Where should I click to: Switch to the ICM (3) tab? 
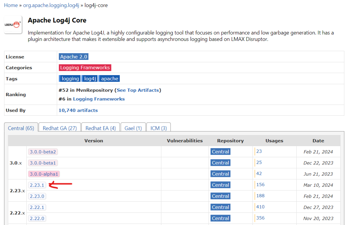coord(159,128)
